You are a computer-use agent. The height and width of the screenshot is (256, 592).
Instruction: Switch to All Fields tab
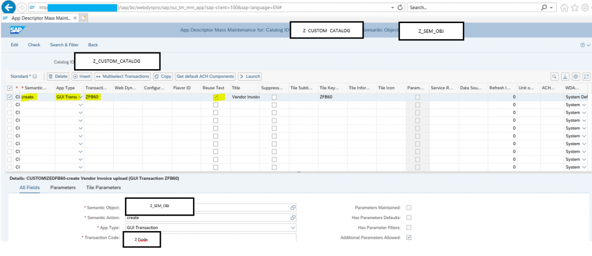point(30,187)
